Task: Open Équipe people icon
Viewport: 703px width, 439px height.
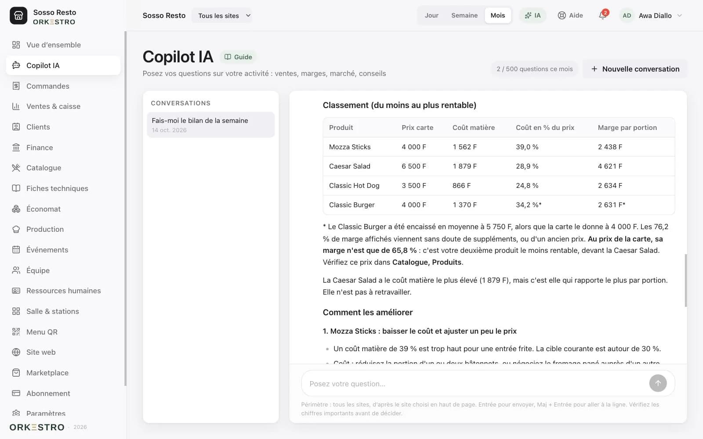Action: click(16, 270)
